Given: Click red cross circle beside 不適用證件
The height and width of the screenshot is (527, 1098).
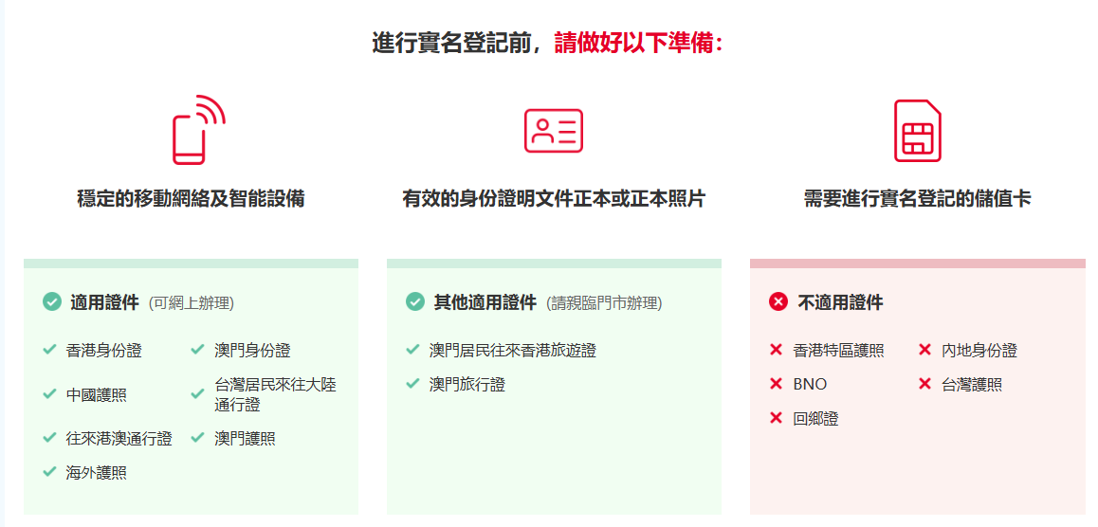Looking at the screenshot, I should pos(778,301).
